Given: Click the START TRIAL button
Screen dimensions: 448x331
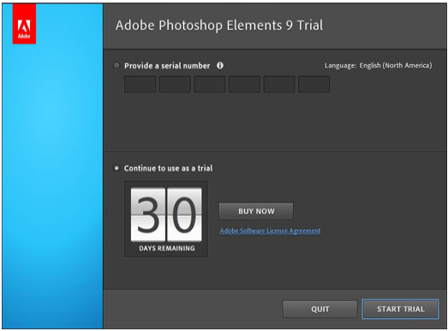Looking at the screenshot, I should pos(400,309).
